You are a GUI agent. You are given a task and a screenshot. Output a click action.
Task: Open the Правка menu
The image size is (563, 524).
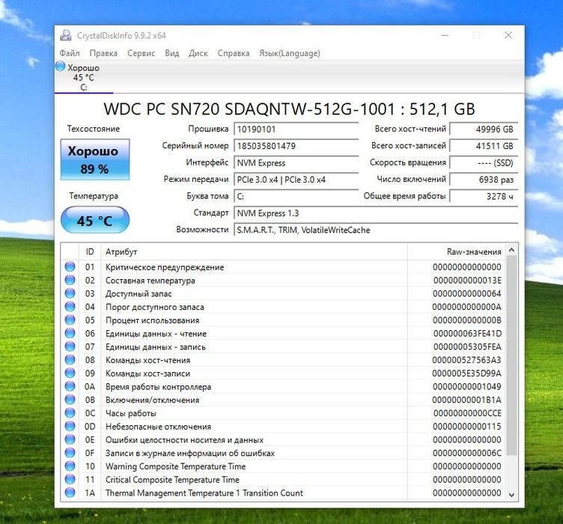click(x=103, y=53)
